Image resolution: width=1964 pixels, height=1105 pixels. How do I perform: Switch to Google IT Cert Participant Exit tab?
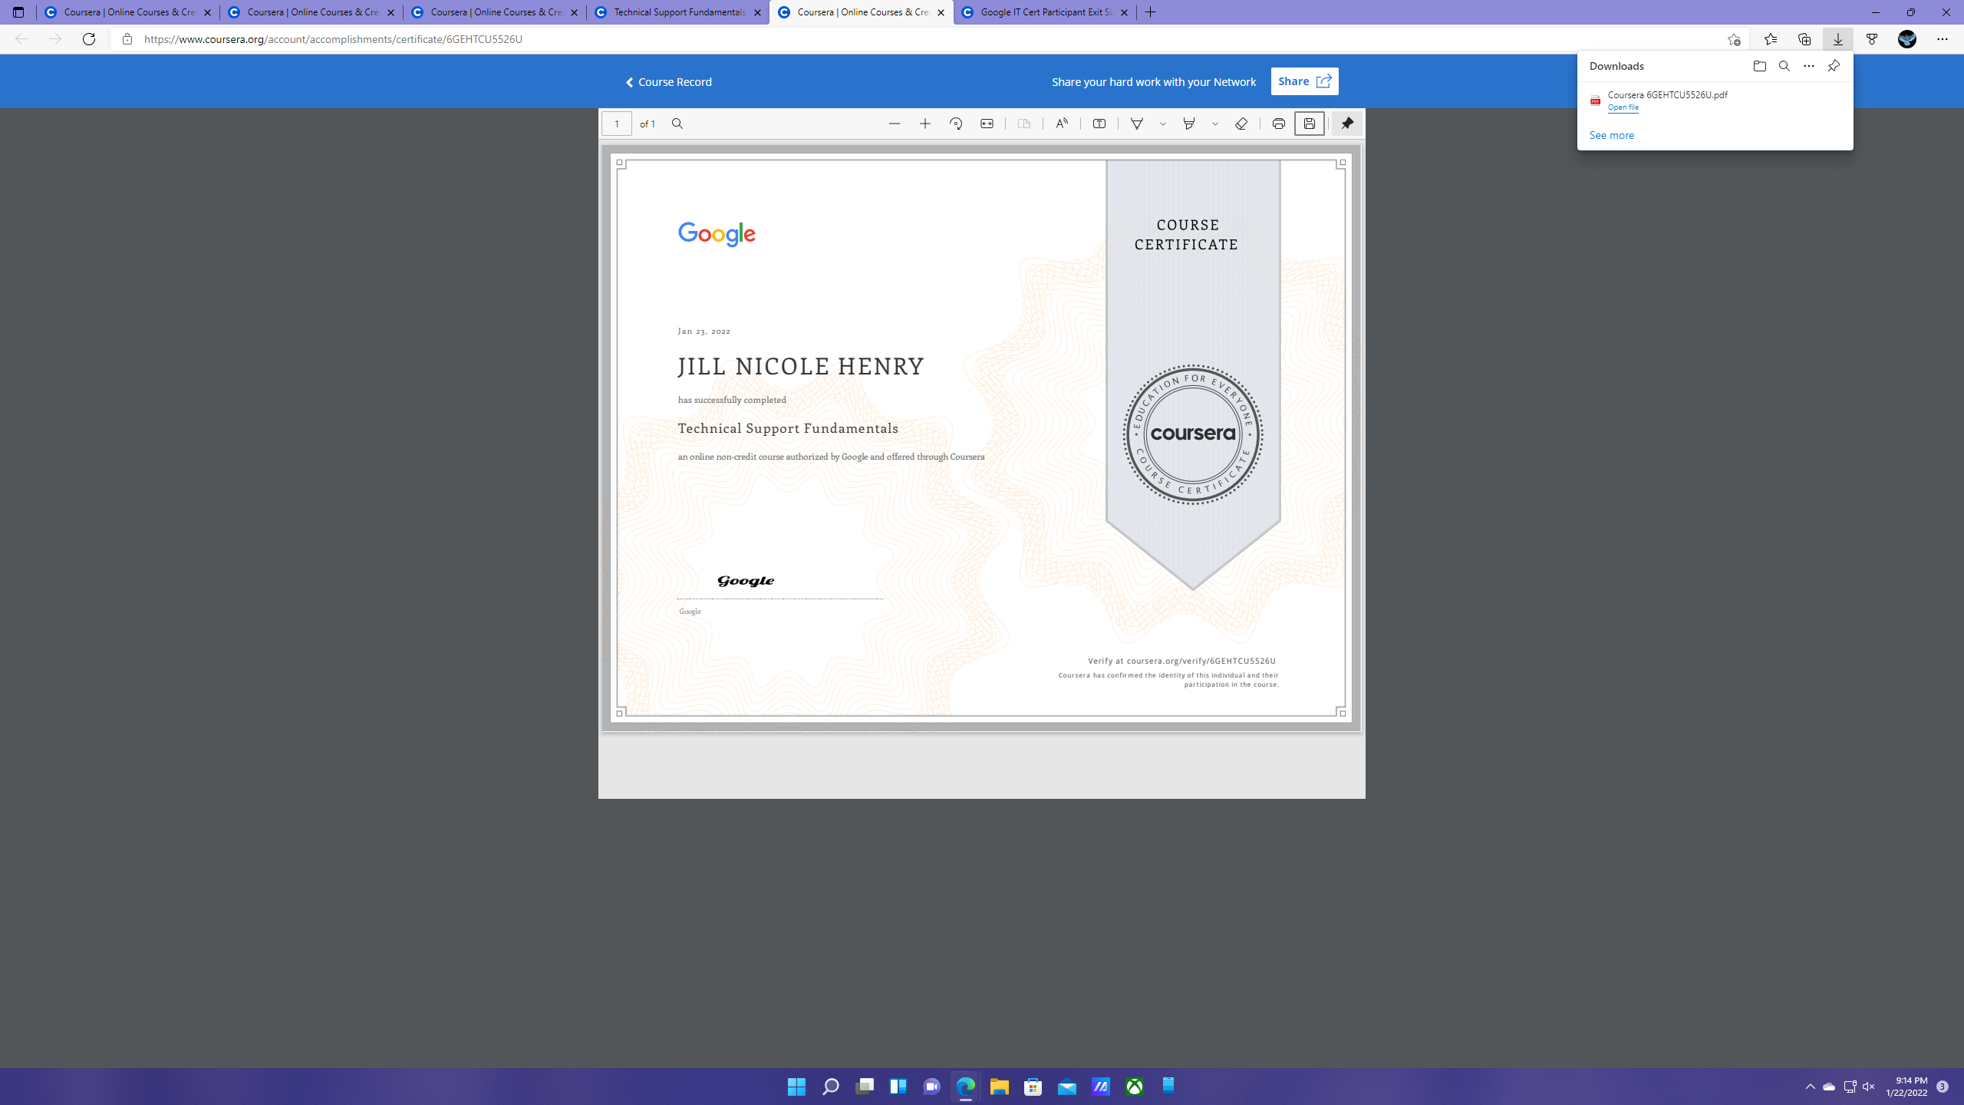1045,12
